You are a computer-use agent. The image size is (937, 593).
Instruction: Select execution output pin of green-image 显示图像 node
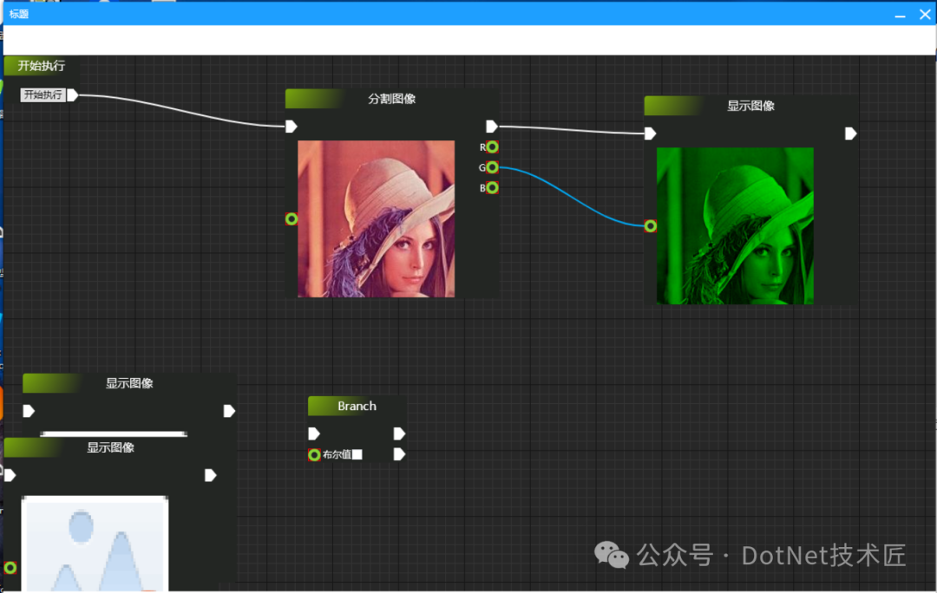click(x=851, y=134)
